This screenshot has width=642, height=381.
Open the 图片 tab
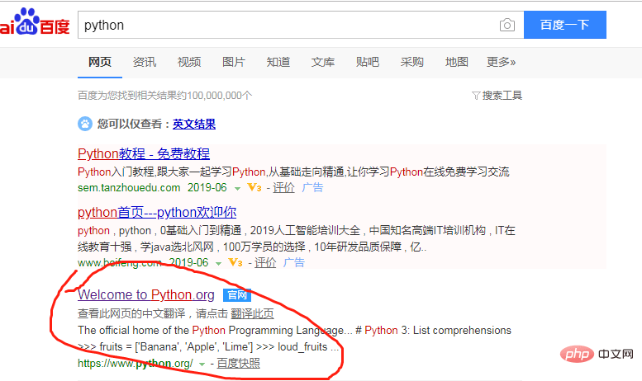pos(233,62)
